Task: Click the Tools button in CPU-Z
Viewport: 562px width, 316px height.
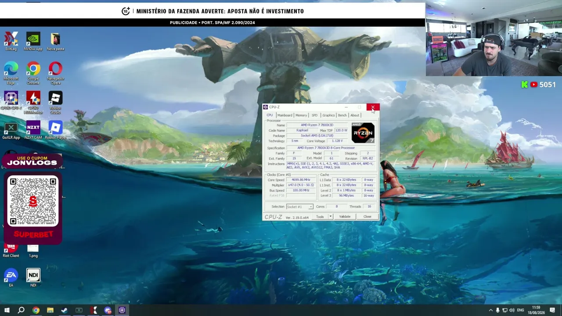Action: [320, 217]
